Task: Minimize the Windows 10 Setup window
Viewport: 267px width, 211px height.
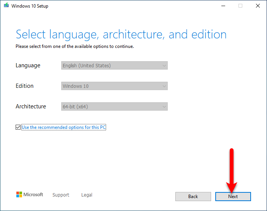Action: coord(223,6)
